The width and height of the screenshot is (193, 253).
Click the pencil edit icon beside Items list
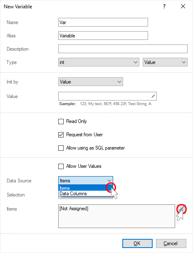(x=181, y=209)
